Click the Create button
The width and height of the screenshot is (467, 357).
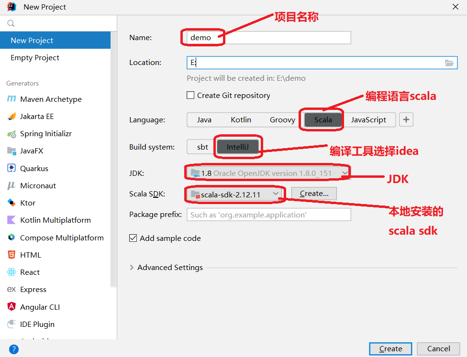[x=390, y=348]
